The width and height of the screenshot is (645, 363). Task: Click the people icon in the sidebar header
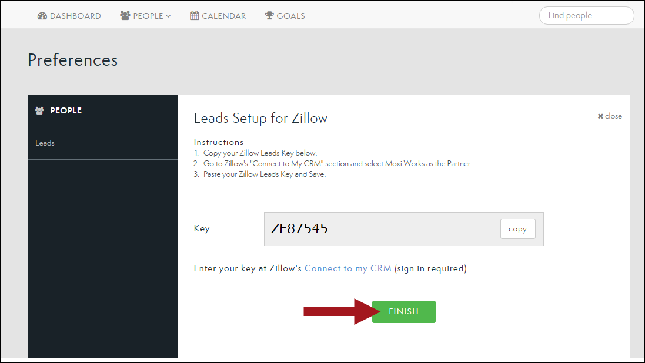click(x=39, y=110)
